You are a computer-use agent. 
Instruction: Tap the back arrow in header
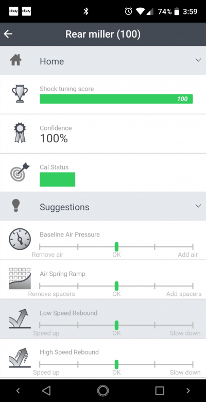click(x=8, y=34)
